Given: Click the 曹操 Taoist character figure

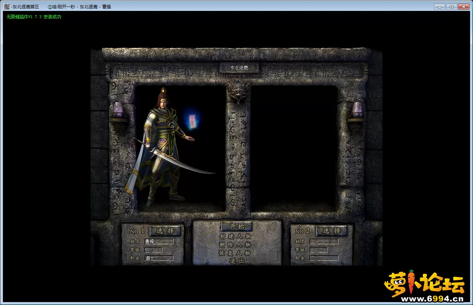Looking at the screenshot, I should (x=164, y=147).
